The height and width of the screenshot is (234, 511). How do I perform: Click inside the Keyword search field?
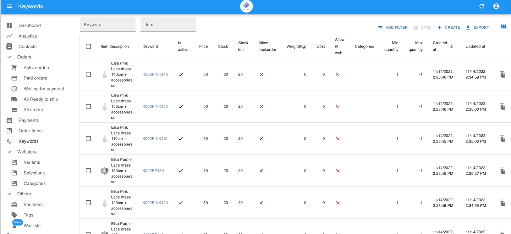click(108, 24)
